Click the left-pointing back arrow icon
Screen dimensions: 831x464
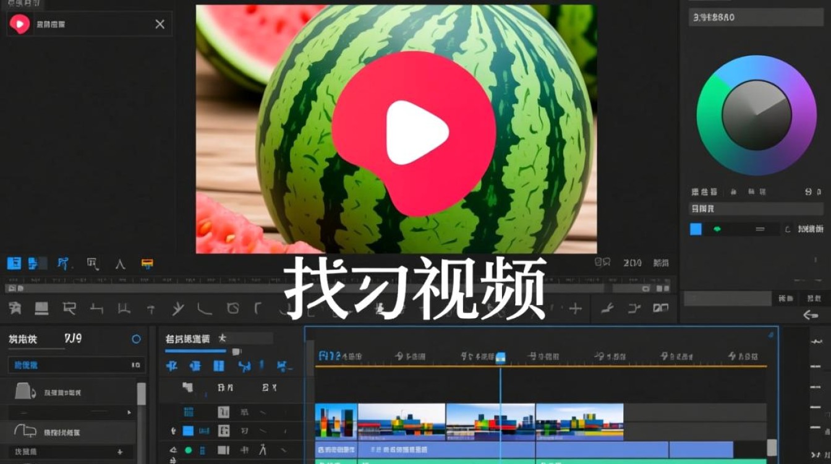click(810, 315)
